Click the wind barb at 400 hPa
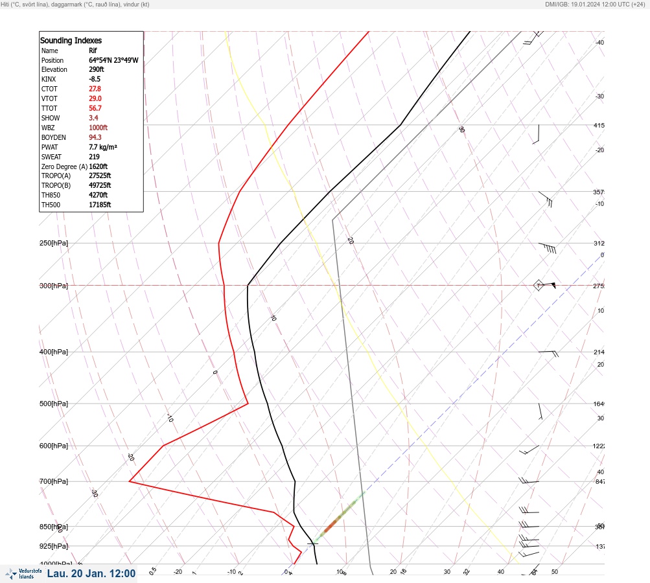Screen dimensions: 650x583 (548, 354)
